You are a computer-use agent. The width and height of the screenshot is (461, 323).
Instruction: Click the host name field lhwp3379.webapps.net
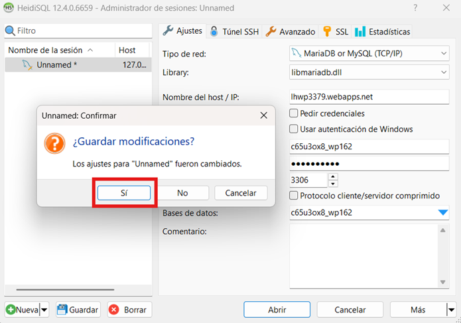[369, 97]
